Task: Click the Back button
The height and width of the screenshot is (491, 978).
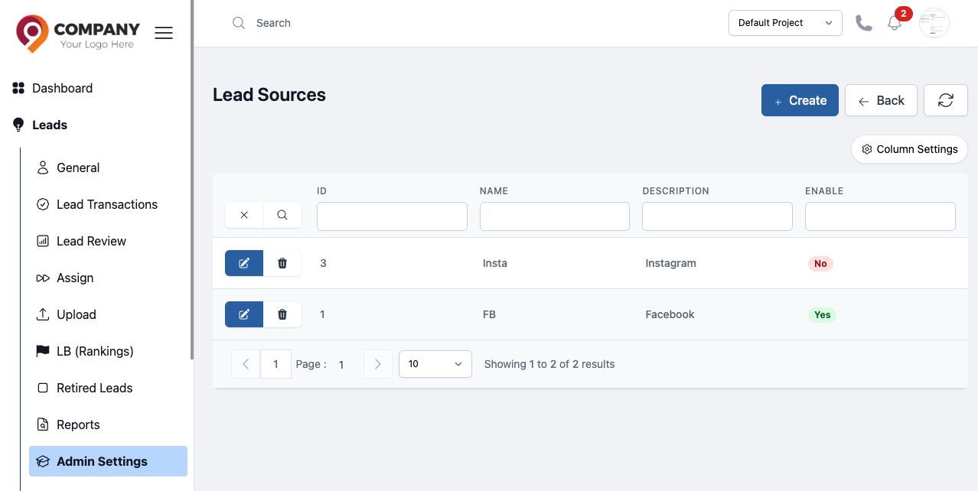Action: 881,100
